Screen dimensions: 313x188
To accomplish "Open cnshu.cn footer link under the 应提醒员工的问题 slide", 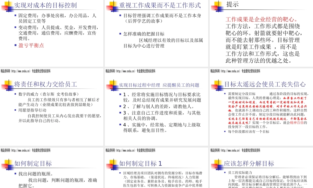I will (130, 150).
